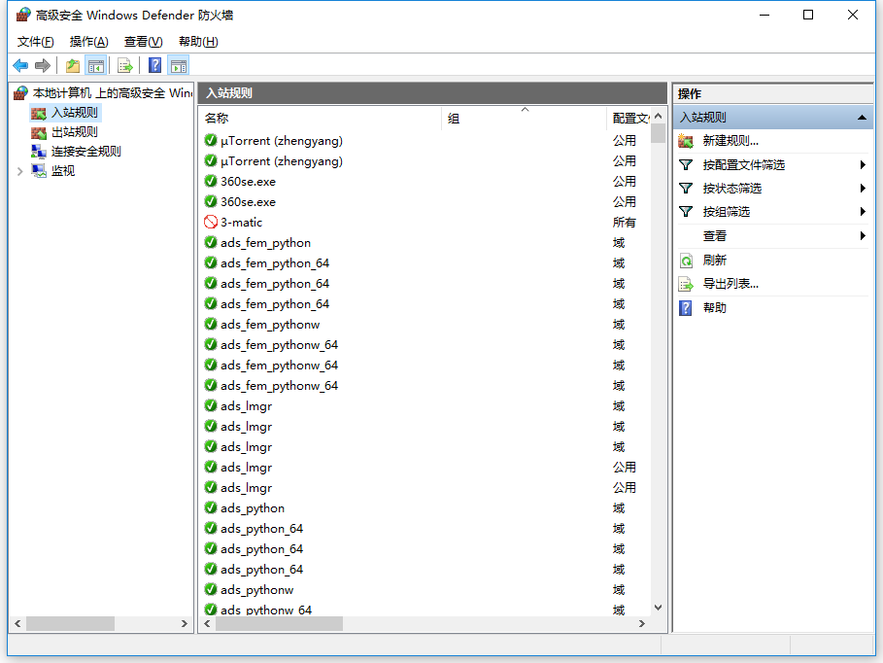Click the green check icon beside ads_fem_pythonw
883x663 pixels.
pyautogui.click(x=211, y=324)
